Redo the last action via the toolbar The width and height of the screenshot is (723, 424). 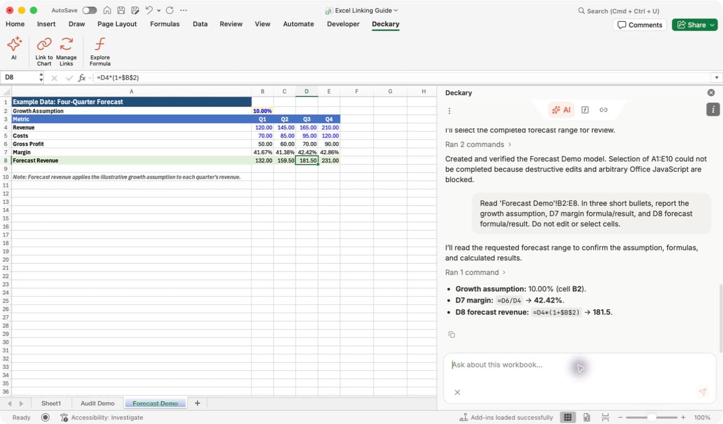pyautogui.click(x=170, y=10)
